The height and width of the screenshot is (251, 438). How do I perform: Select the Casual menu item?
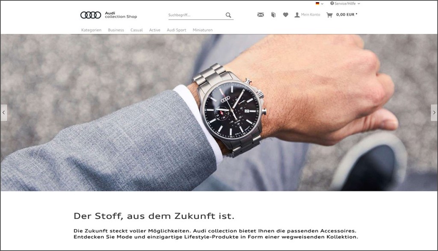click(x=136, y=30)
